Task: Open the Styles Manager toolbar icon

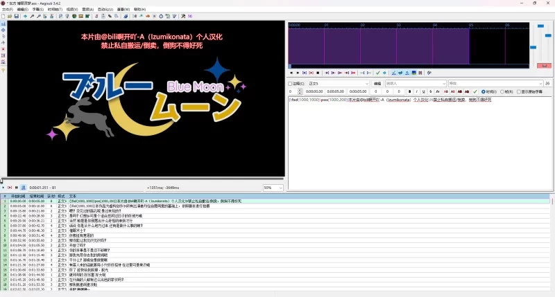Action: (x=96, y=16)
